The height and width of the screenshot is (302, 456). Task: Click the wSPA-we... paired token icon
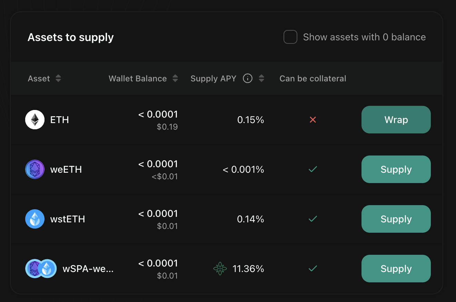coord(41,269)
